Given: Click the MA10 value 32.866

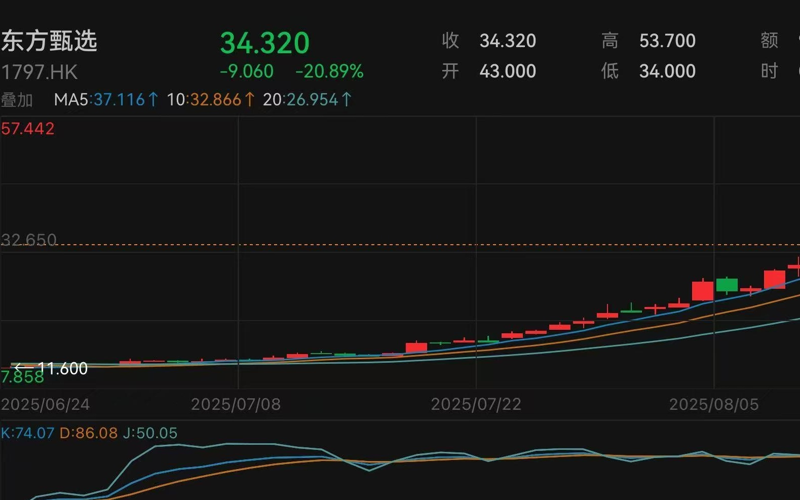Looking at the screenshot, I should pos(216,100).
